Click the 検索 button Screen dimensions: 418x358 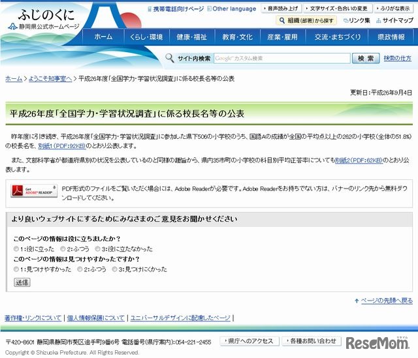point(366,58)
